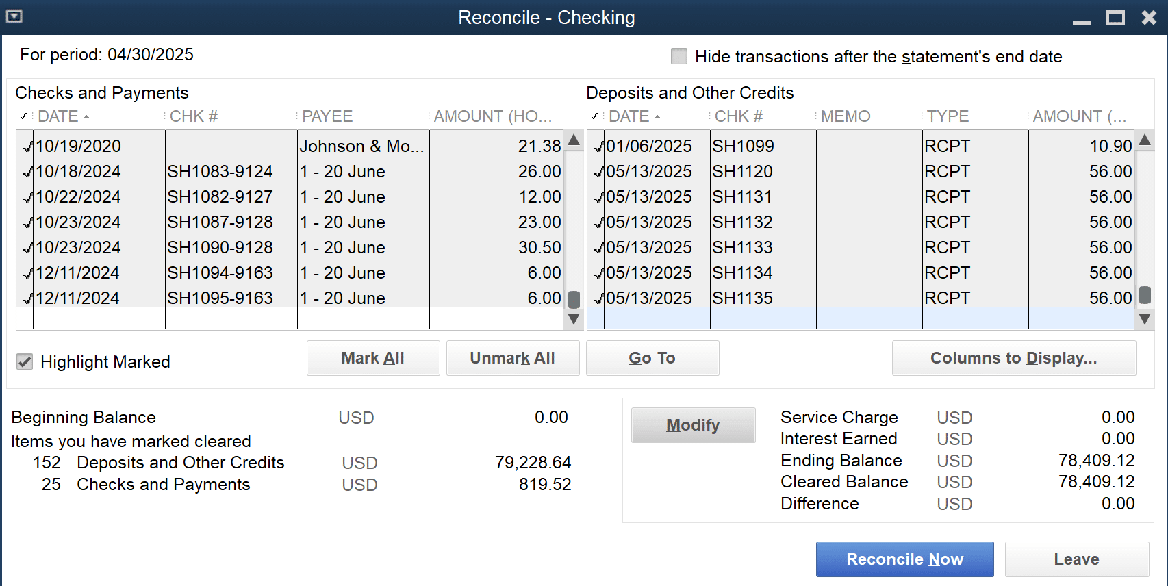Click the empty highlighted row in Deposits list
This screenshot has height=586, width=1168.
pos(861,319)
